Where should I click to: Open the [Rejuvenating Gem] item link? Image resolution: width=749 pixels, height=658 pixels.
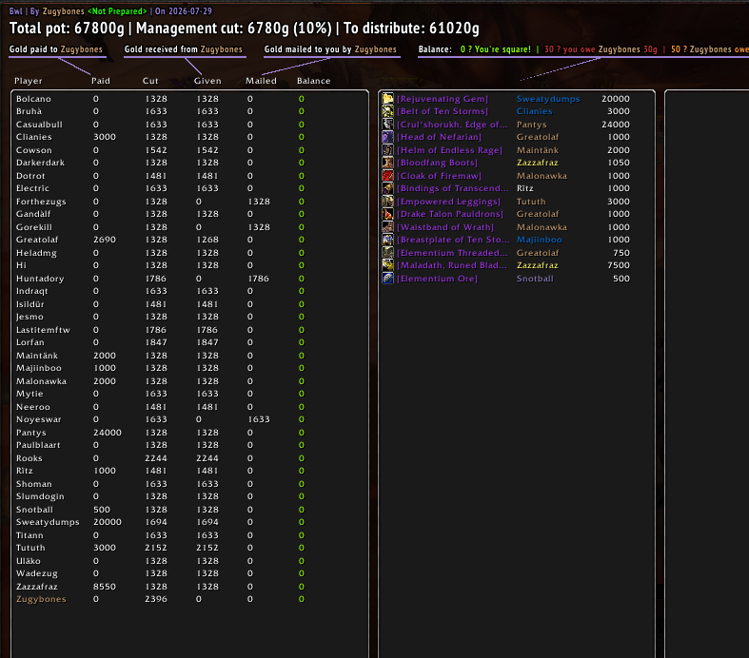[x=443, y=99]
